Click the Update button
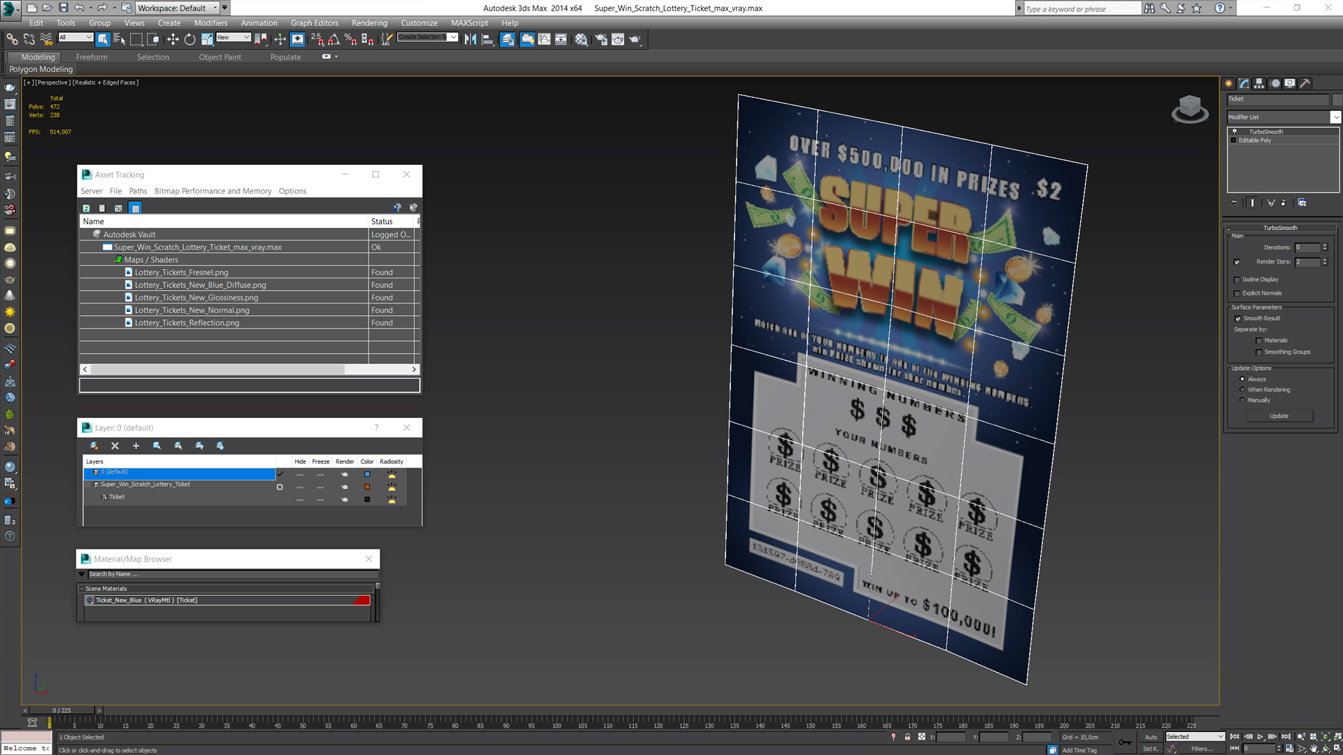1343x755 pixels. (1279, 416)
